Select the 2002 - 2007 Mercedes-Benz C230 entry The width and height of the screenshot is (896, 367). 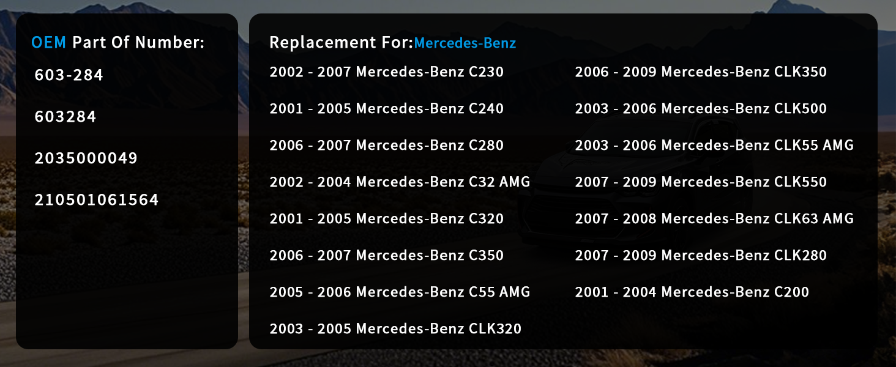tap(387, 72)
